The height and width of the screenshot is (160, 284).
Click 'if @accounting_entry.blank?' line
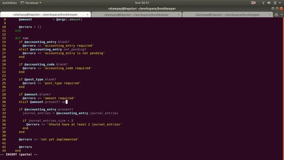(x=44, y=42)
